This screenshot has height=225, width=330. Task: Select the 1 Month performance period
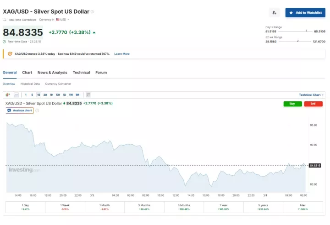pos(104,207)
